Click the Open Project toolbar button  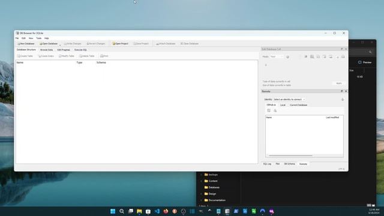click(x=120, y=44)
